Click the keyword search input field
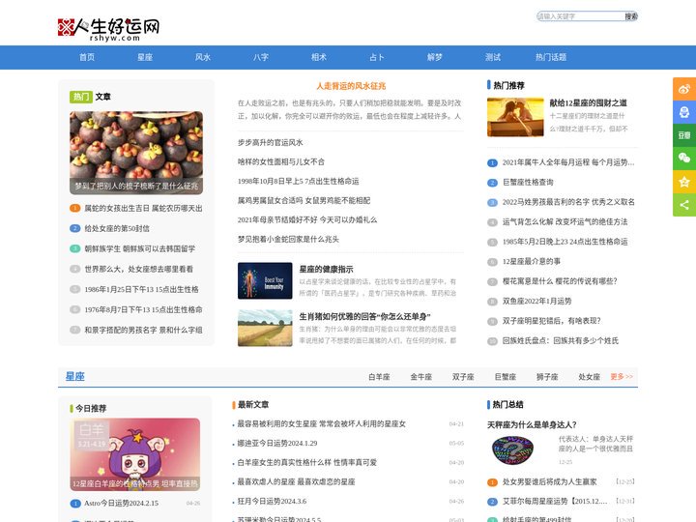696x522 pixels. (580, 16)
